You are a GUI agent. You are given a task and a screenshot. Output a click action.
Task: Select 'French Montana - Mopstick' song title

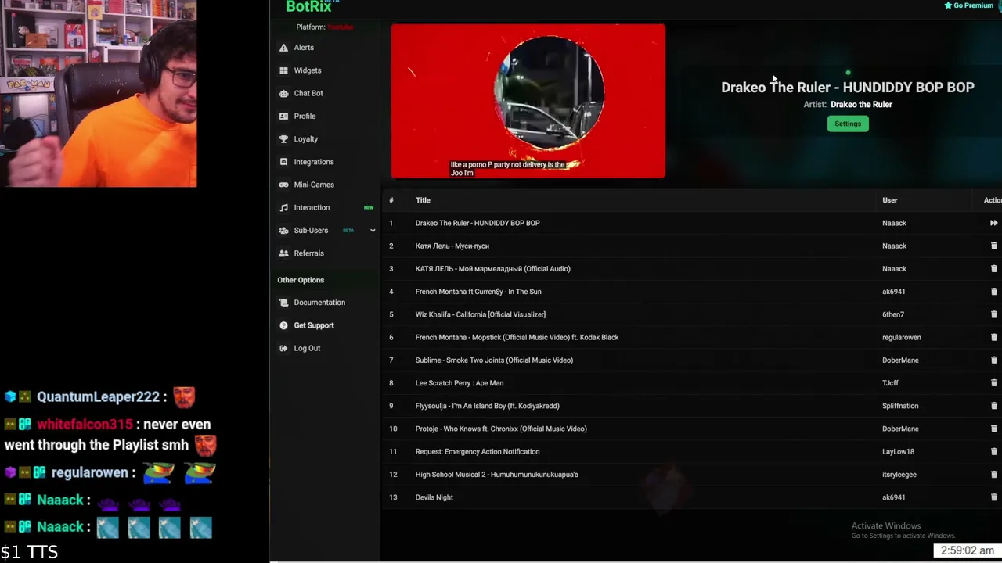[x=517, y=337]
